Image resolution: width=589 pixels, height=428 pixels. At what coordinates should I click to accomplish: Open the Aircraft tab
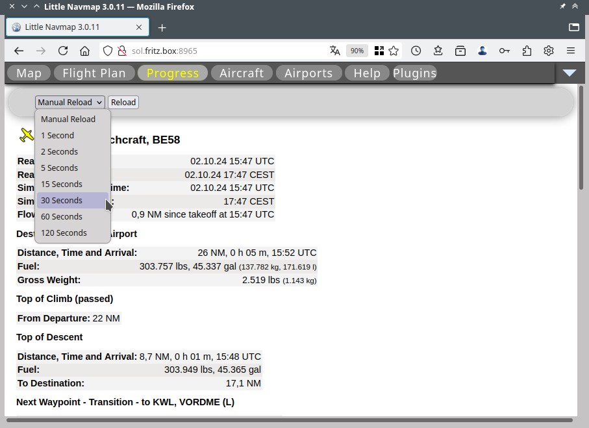pos(242,73)
